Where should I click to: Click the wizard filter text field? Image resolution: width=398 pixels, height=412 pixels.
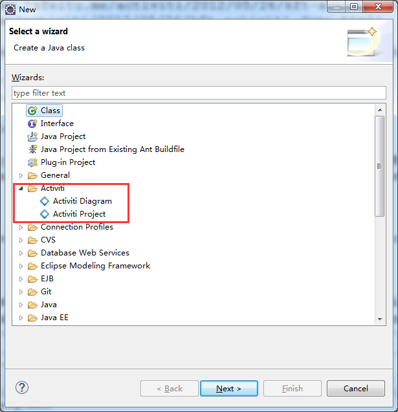click(199, 92)
